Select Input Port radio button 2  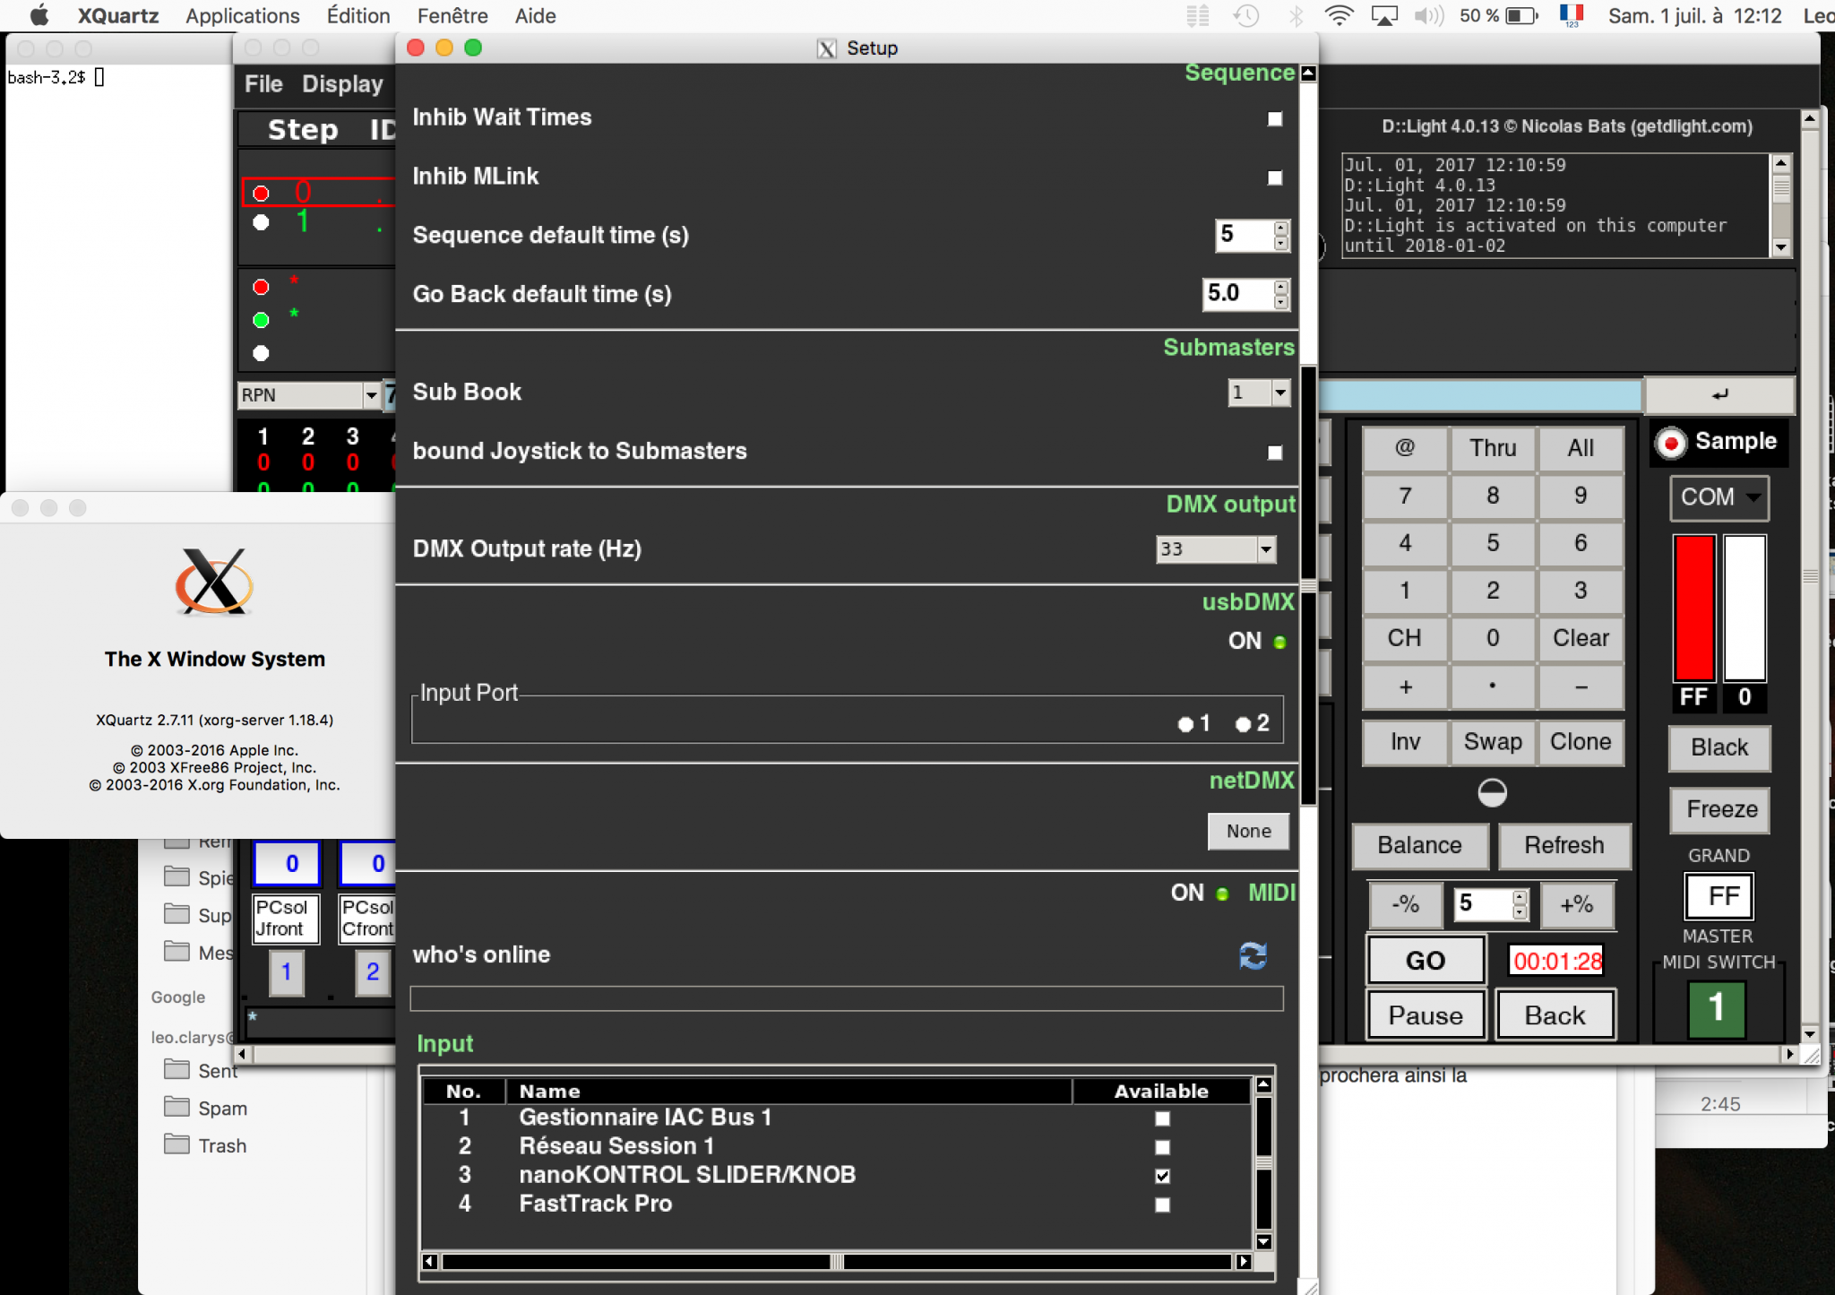click(x=1244, y=724)
